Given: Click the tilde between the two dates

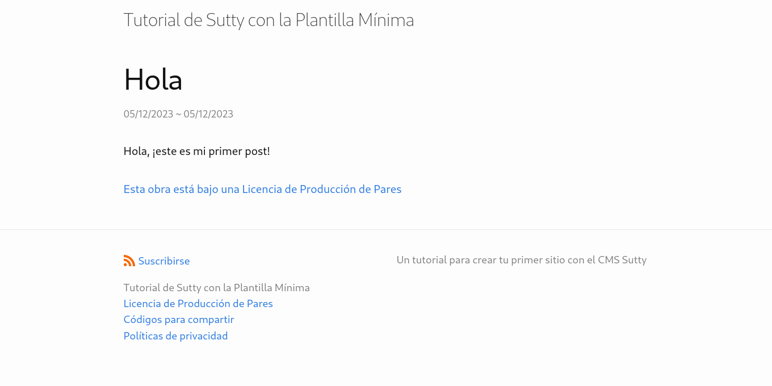Looking at the screenshot, I should [x=178, y=114].
